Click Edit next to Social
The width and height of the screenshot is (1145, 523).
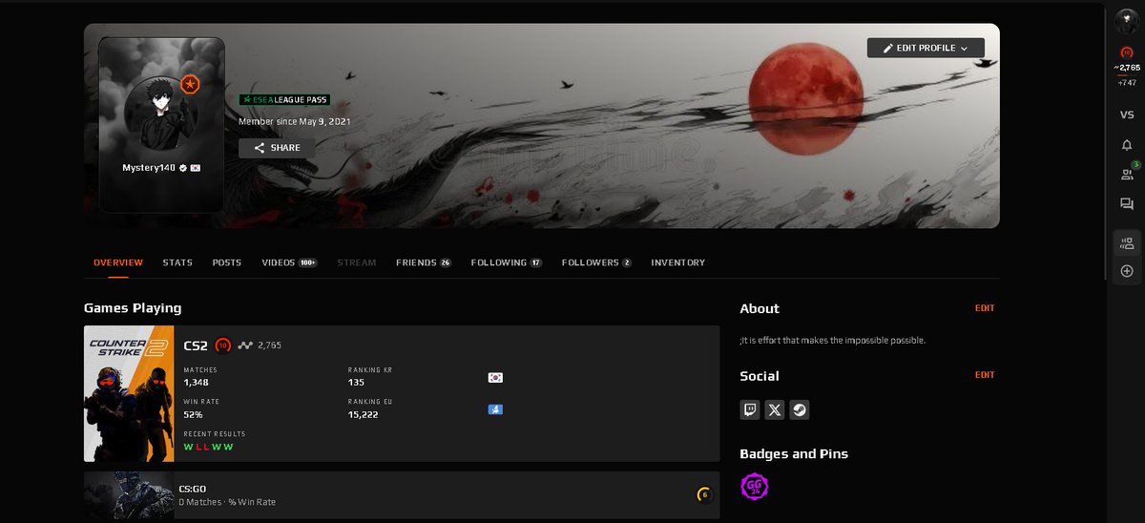point(985,375)
